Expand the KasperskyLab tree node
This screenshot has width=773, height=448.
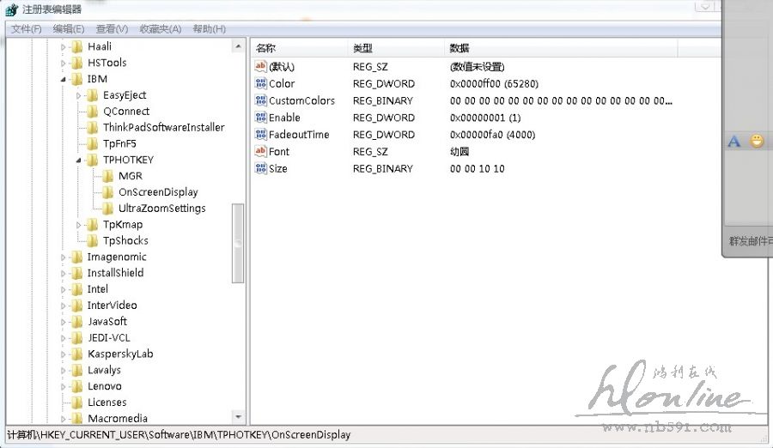point(63,354)
